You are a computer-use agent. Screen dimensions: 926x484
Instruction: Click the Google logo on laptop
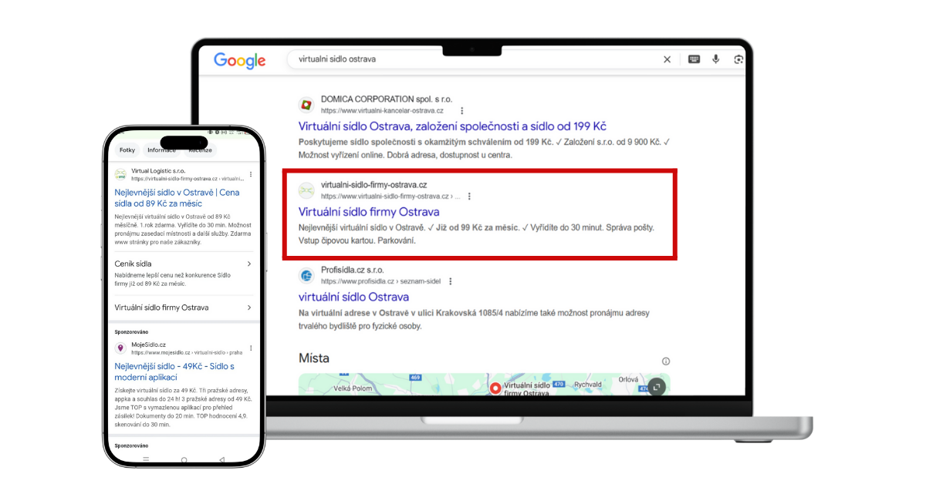[239, 60]
